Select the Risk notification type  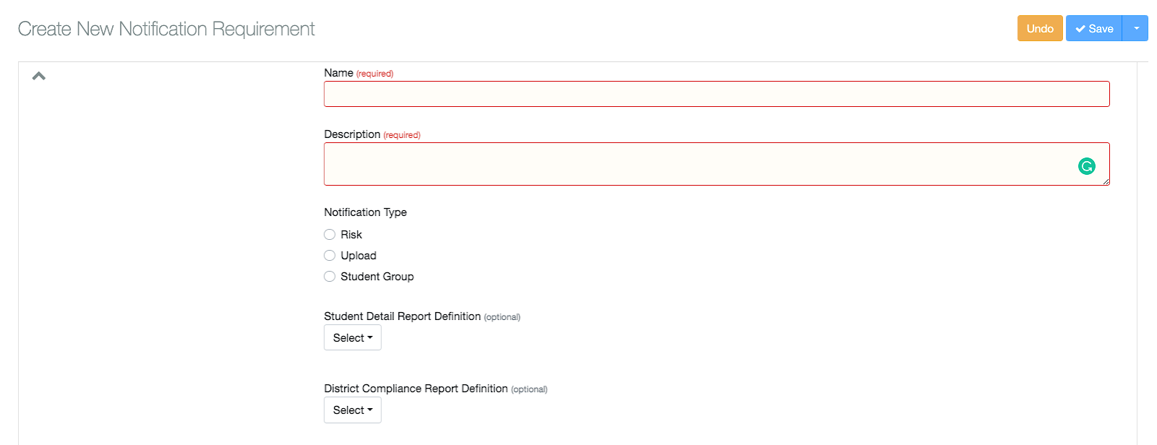[330, 234]
